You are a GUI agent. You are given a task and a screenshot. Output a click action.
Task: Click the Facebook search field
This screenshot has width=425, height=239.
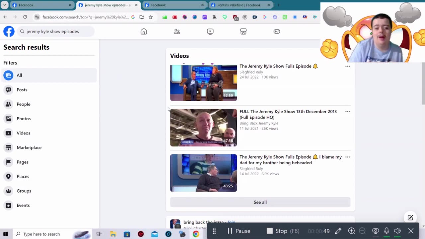[56, 32]
